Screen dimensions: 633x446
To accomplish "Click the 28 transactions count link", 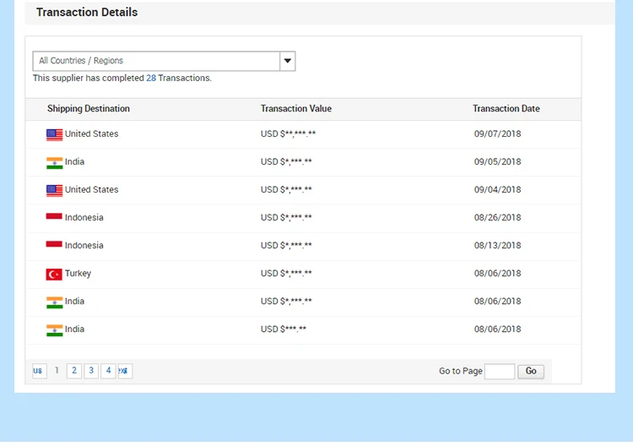I will pyautogui.click(x=151, y=79).
